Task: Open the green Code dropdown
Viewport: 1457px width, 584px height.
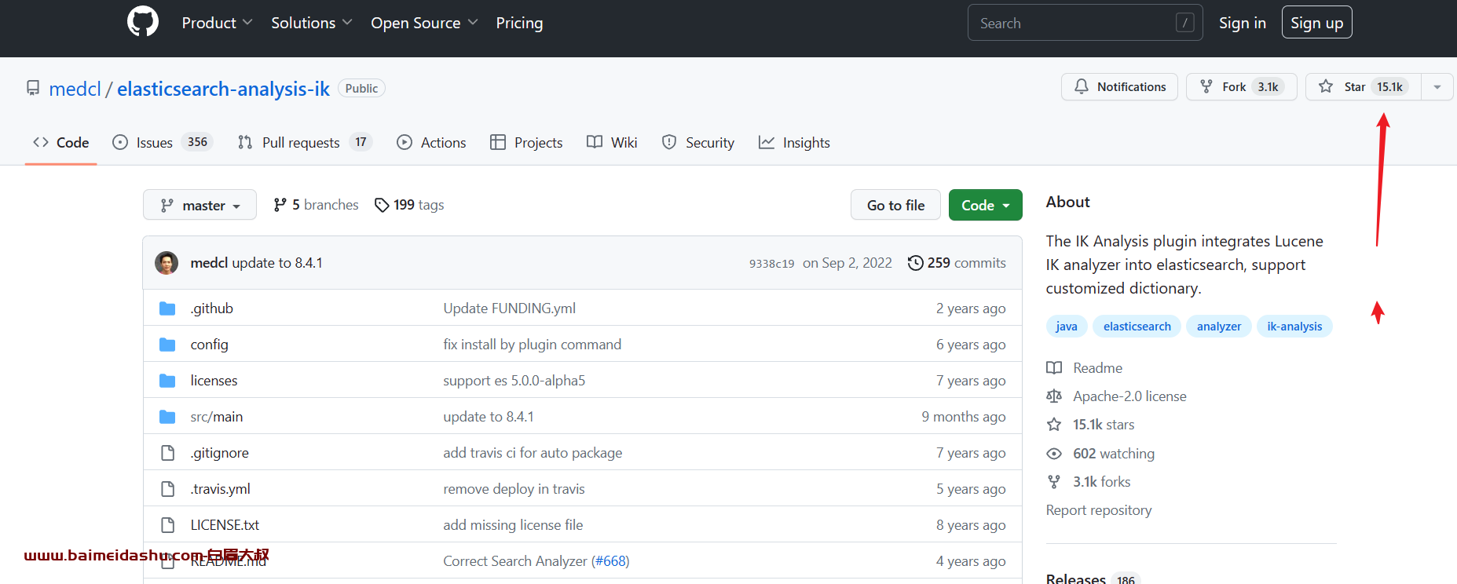Action: [x=985, y=205]
